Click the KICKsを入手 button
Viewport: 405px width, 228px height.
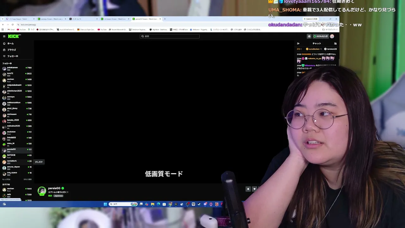click(x=321, y=36)
